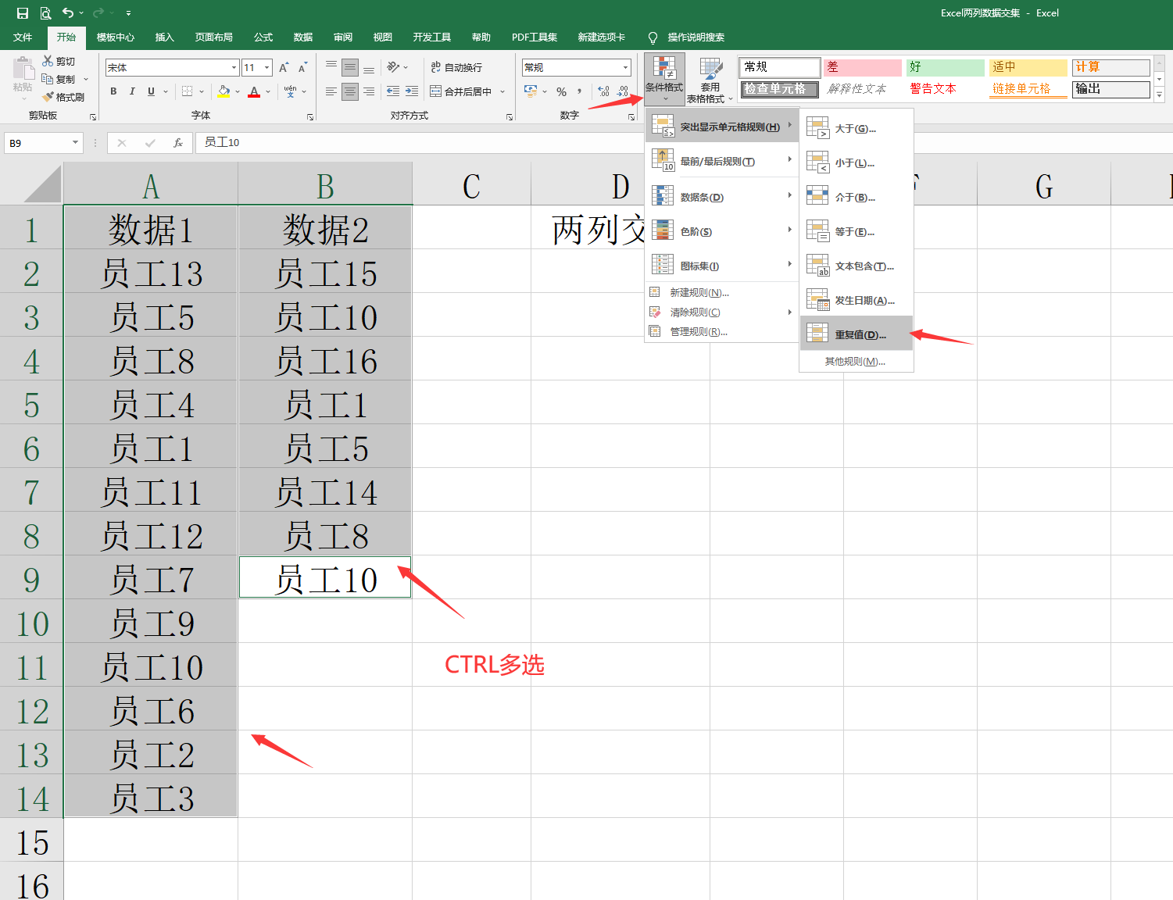Click the select all corner triangle
The width and height of the screenshot is (1173, 900).
[x=42, y=184]
